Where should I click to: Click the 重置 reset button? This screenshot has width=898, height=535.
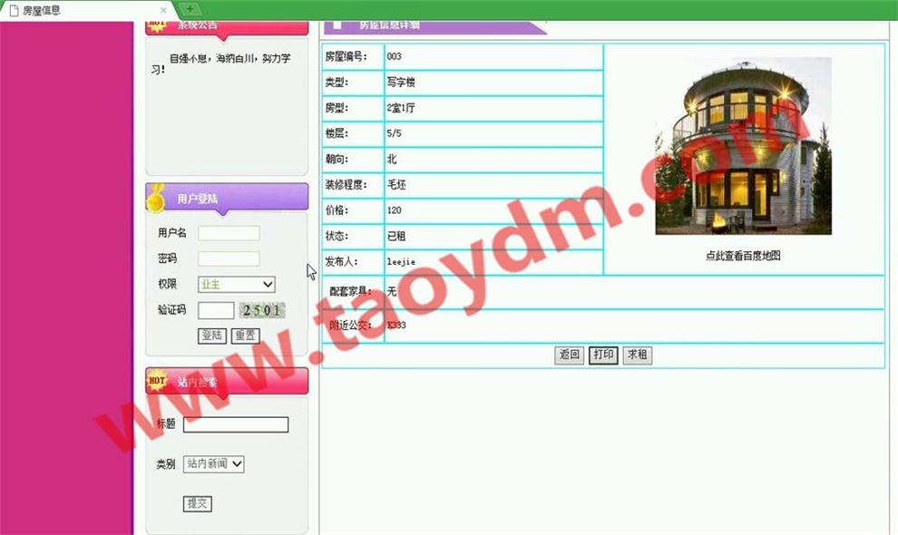pos(245,336)
